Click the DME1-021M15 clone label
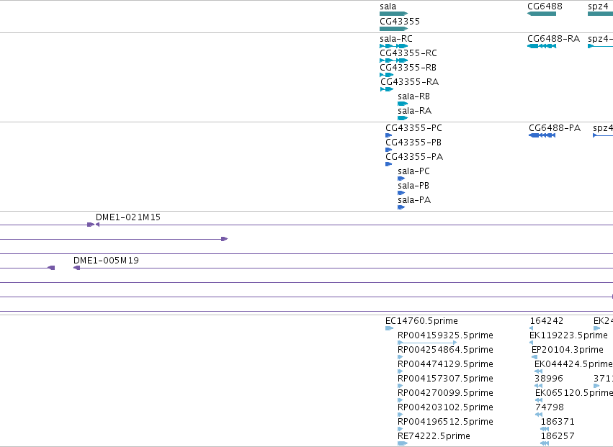 [x=128, y=217]
